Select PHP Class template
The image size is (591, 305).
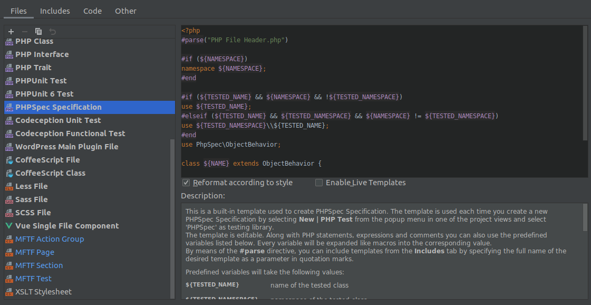pyautogui.click(x=90, y=42)
